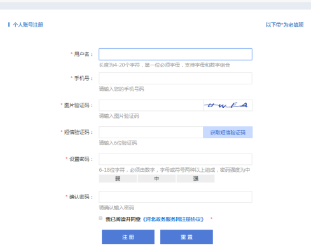Click the 弱 password strength indicator
The height and width of the screenshot is (248, 311).
tap(118, 179)
